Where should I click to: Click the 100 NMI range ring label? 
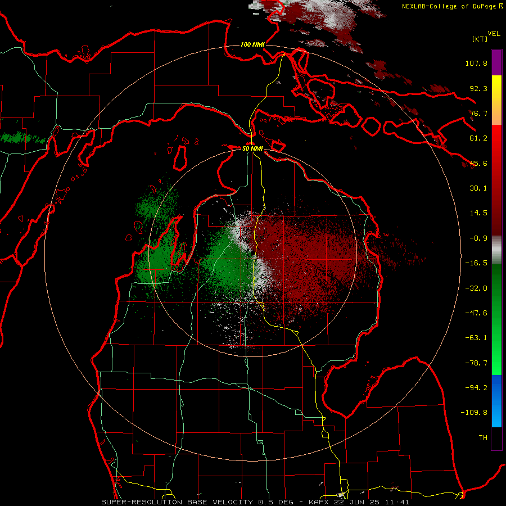tap(252, 44)
